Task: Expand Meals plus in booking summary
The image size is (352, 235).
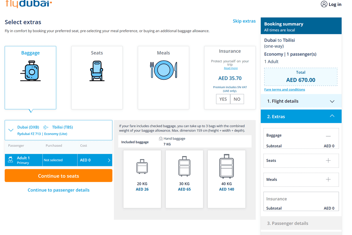Action: point(328,179)
